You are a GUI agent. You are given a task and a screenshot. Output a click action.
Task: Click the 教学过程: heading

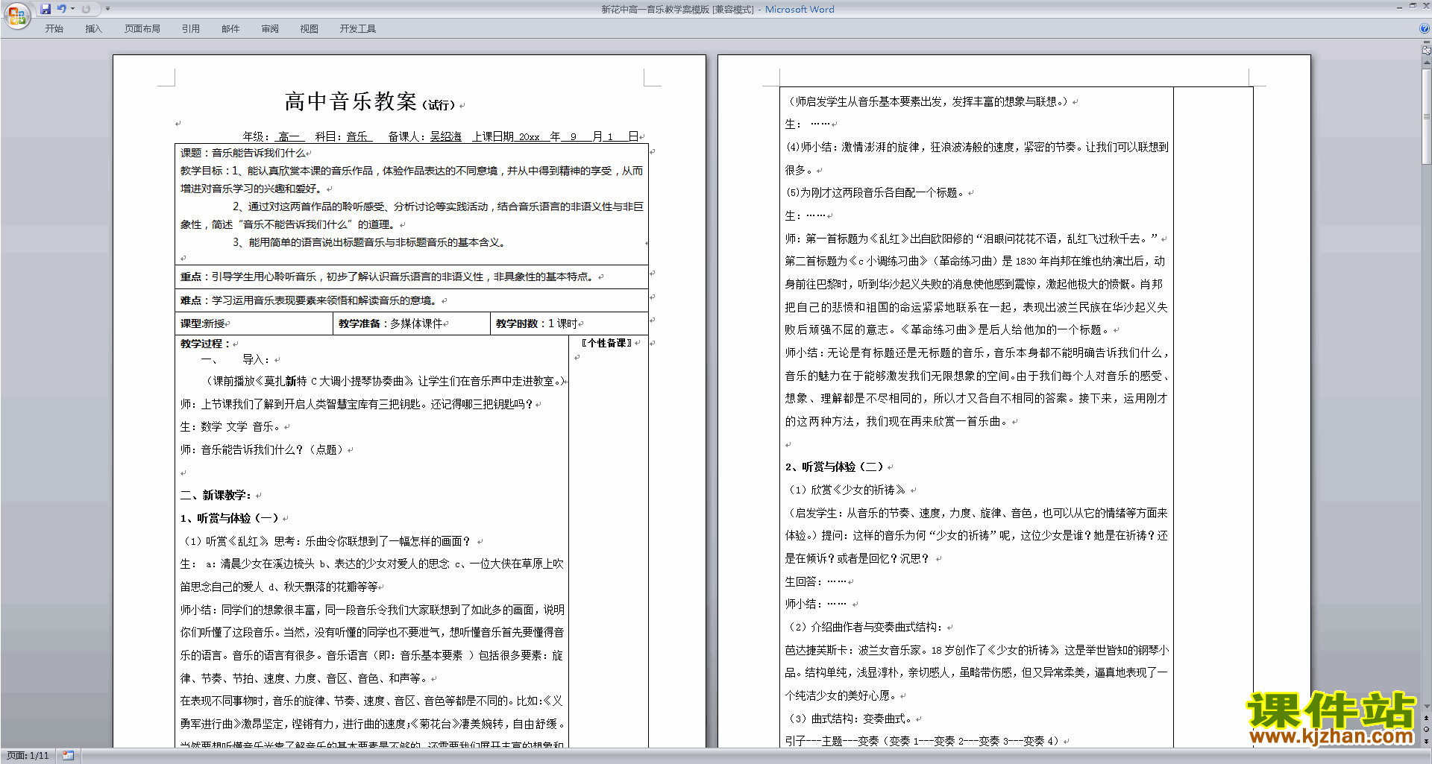(206, 344)
